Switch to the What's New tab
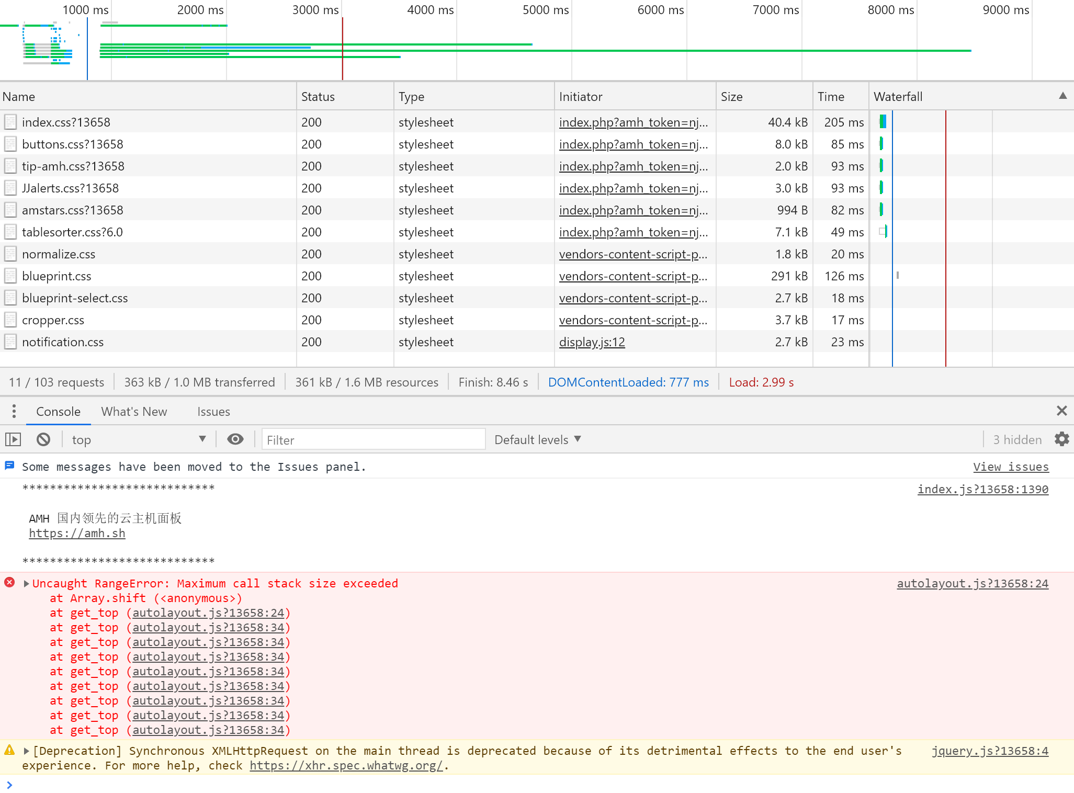 pyautogui.click(x=134, y=412)
